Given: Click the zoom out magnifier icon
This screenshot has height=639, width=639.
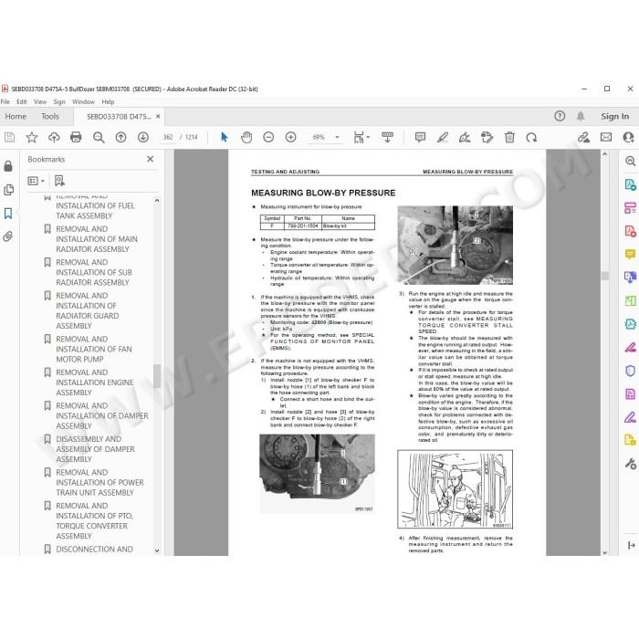Looking at the screenshot, I should pos(99,137).
